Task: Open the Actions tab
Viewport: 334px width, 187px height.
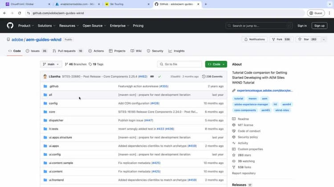Action: pyautogui.click(x=96, y=51)
